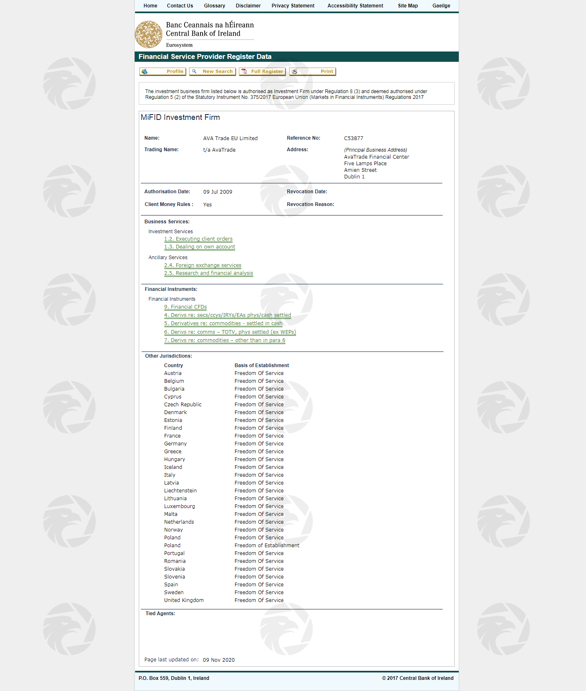The height and width of the screenshot is (691, 586).
Task: Open '6. Derivs re: comms – TOTV' link
Action: pyautogui.click(x=230, y=332)
